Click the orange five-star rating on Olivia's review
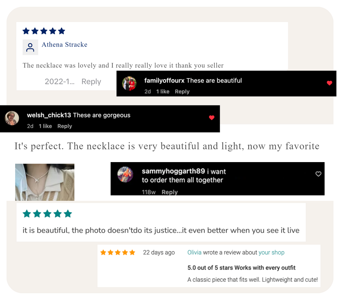 pyautogui.click(x=118, y=252)
